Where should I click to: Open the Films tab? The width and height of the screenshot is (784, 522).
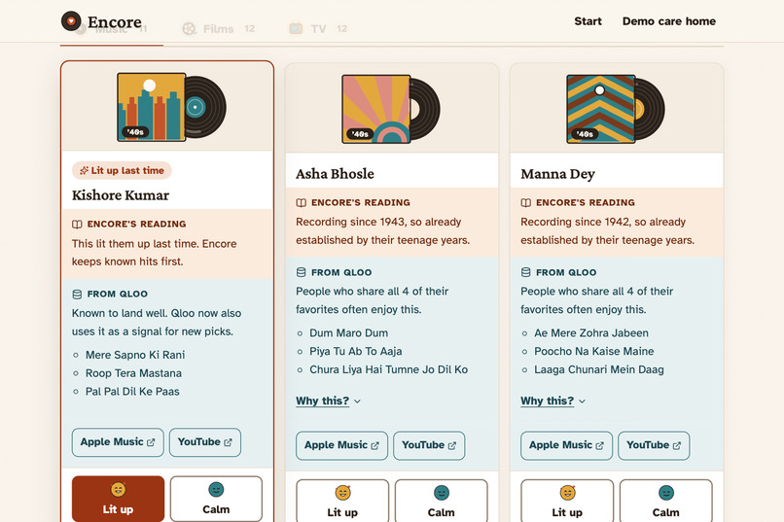click(x=219, y=29)
